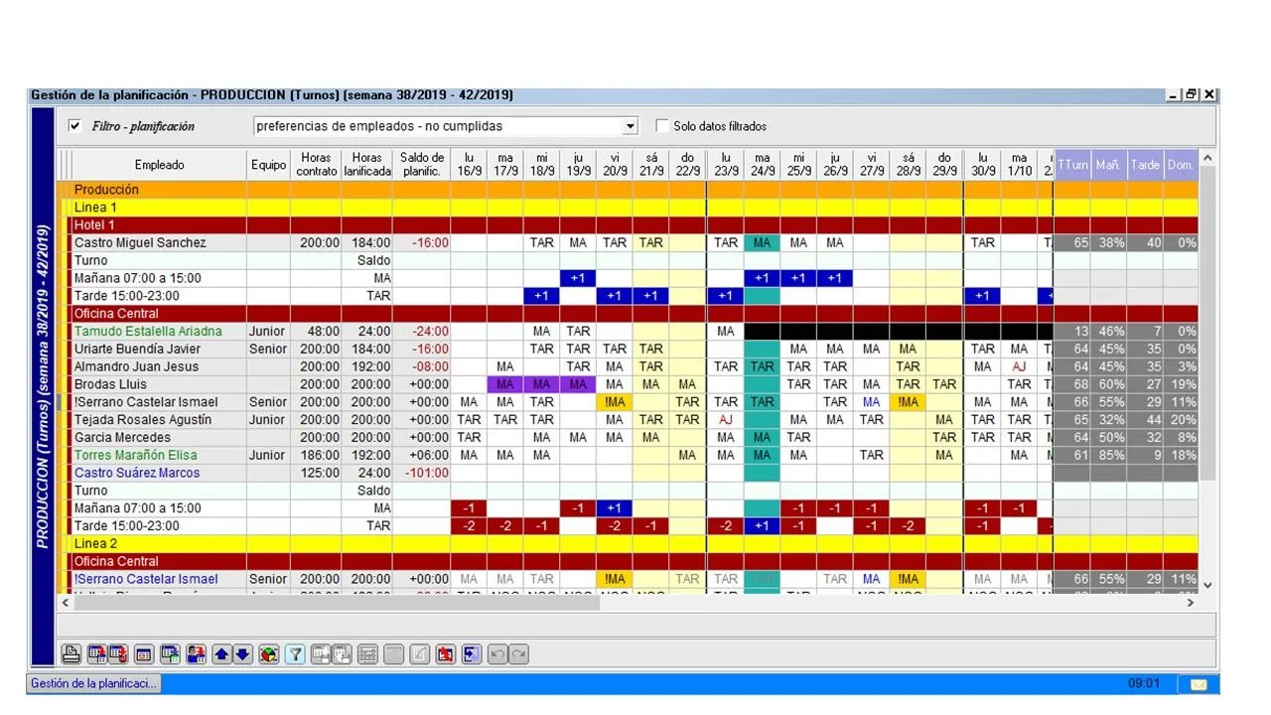Click the red square icon in toolbar
The width and height of the screenshot is (1271, 715).
click(x=445, y=654)
